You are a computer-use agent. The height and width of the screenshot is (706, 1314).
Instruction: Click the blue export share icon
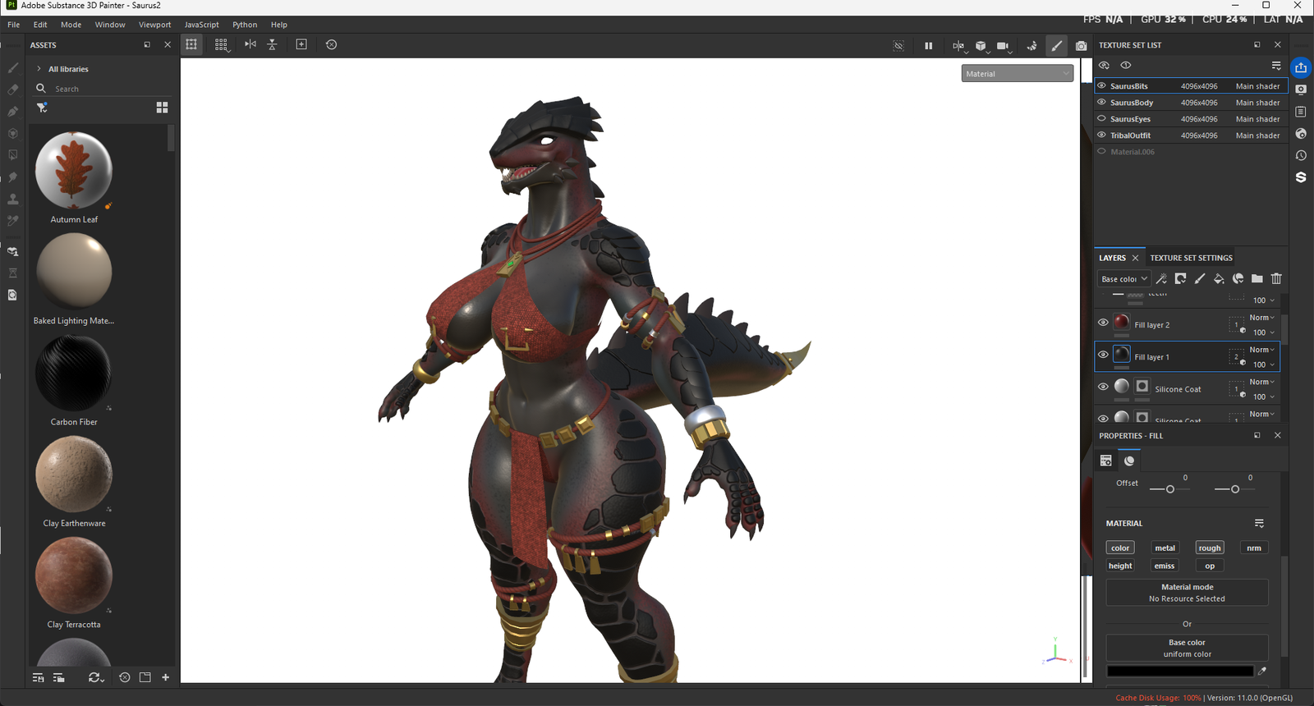pos(1301,67)
